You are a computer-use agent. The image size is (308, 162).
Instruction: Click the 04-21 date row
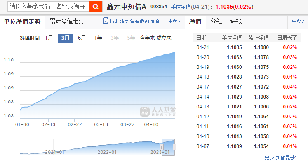(x=247, y=47)
